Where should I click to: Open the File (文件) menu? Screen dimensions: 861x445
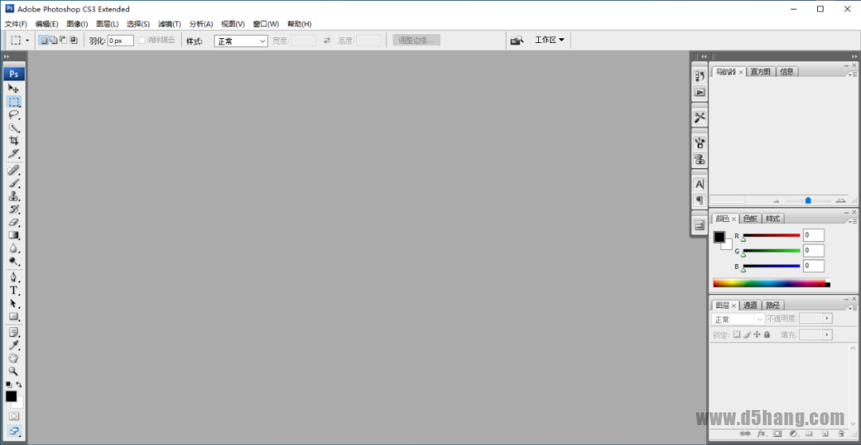[x=16, y=24]
